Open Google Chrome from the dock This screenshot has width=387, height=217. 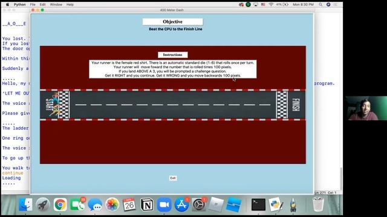pyautogui.click(x=60, y=204)
